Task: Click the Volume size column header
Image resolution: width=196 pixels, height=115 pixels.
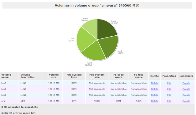Action: pos(54,76)
